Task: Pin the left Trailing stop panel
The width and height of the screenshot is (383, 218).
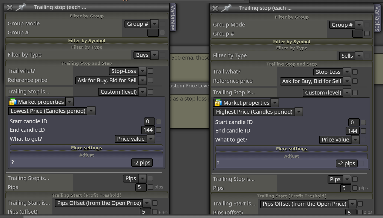Action: (x=21, y=7)
